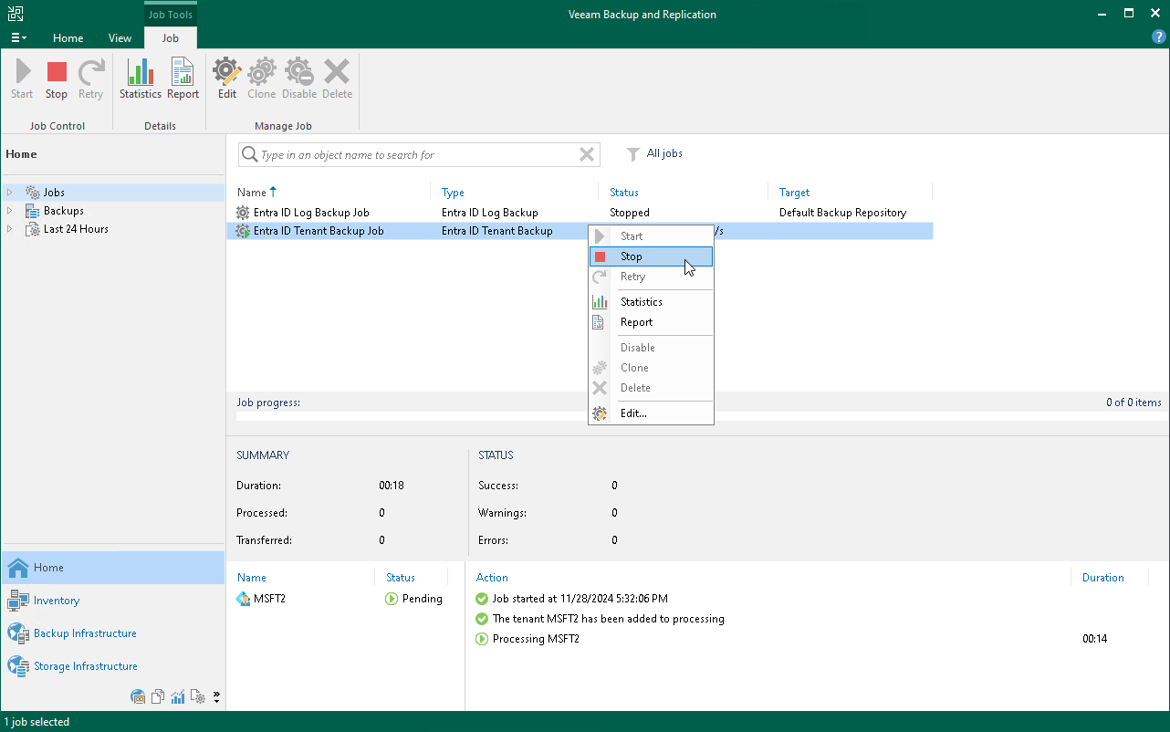
Task: Open the Tape Infrastructure icon in the navigation strip
Action: (x=139, y=696)
